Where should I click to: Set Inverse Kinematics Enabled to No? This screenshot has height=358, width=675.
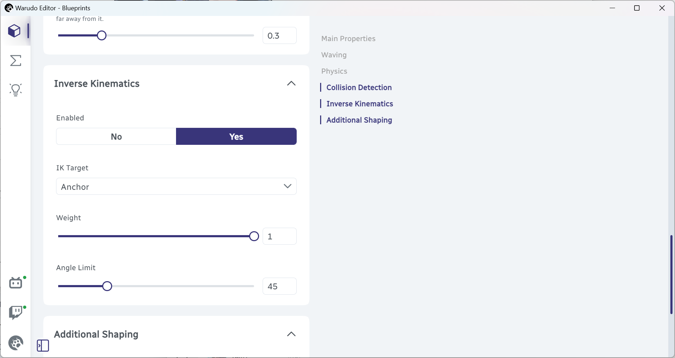[x=116, y=136]
